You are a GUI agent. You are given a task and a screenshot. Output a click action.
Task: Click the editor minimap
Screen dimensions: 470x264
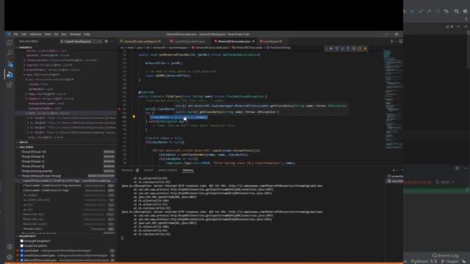point(394,99)
